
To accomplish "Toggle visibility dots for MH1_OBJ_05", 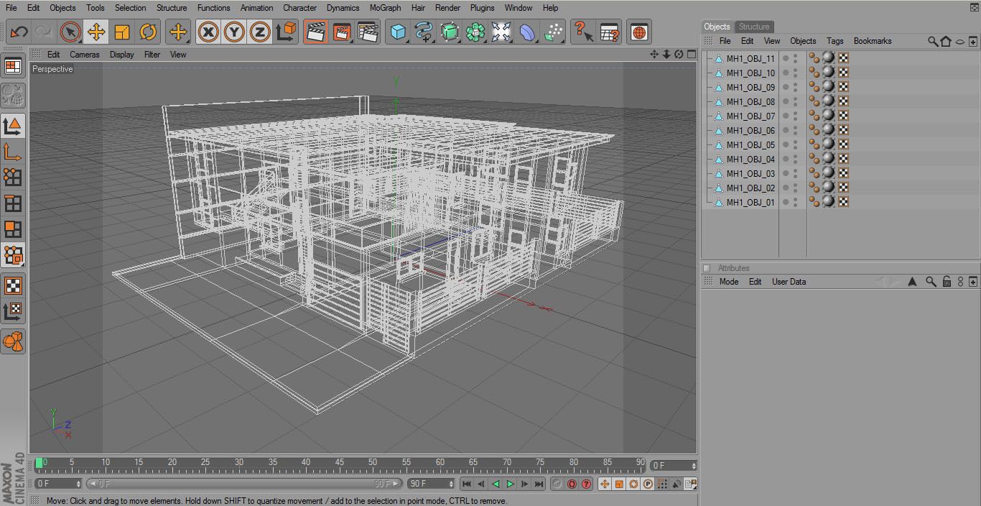I will pos(795,144).
